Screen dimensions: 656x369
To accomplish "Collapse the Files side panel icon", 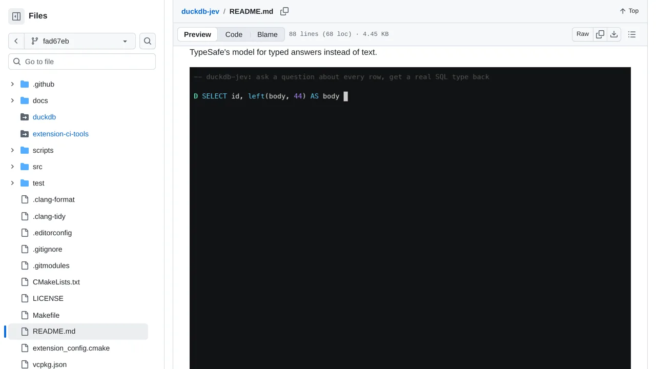I will [16, 16].
